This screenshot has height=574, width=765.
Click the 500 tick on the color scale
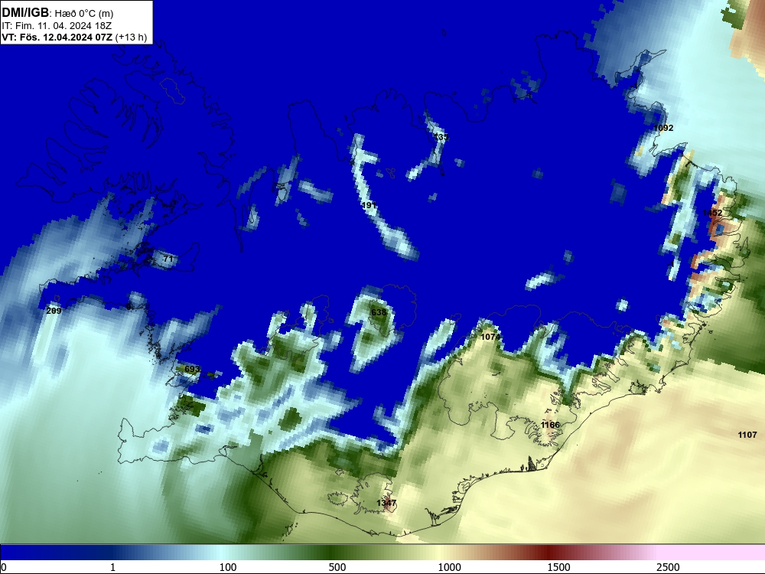pyautogui.click(x=337, y=567)
